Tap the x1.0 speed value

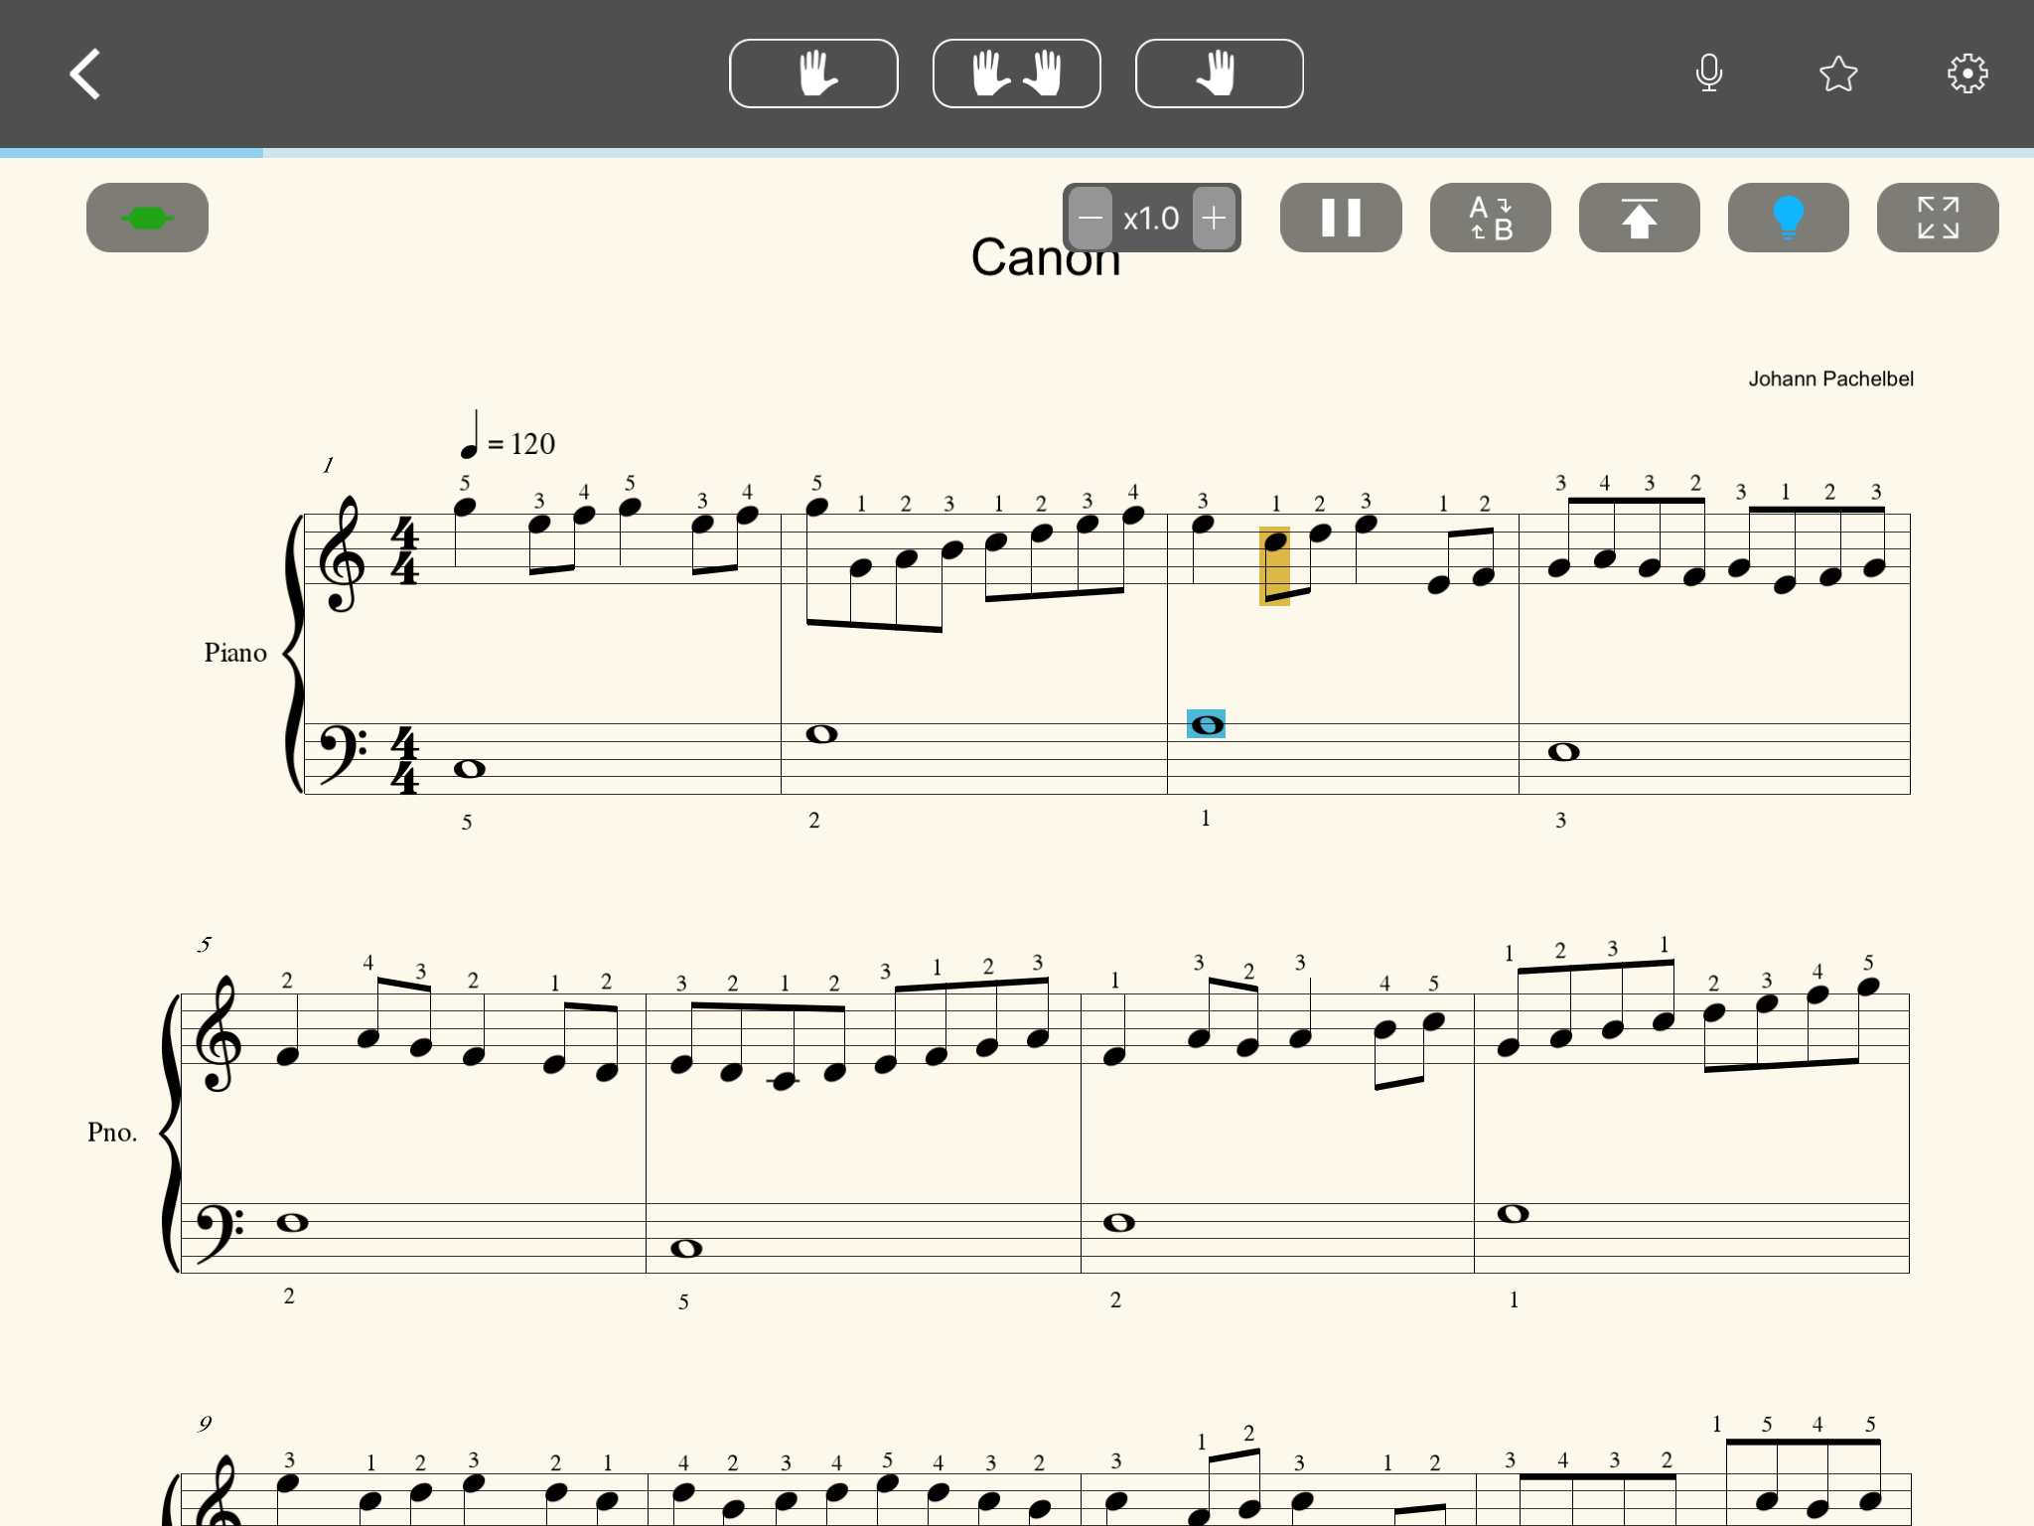1151,218
